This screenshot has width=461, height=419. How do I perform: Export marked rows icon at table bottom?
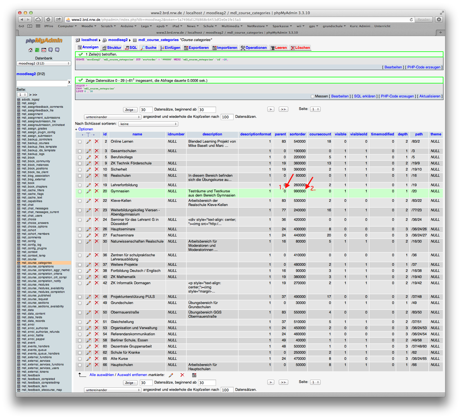click(x=194, y=375)
